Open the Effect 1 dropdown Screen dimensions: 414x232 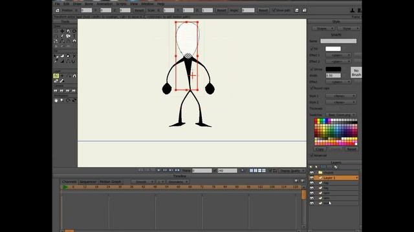338,55
